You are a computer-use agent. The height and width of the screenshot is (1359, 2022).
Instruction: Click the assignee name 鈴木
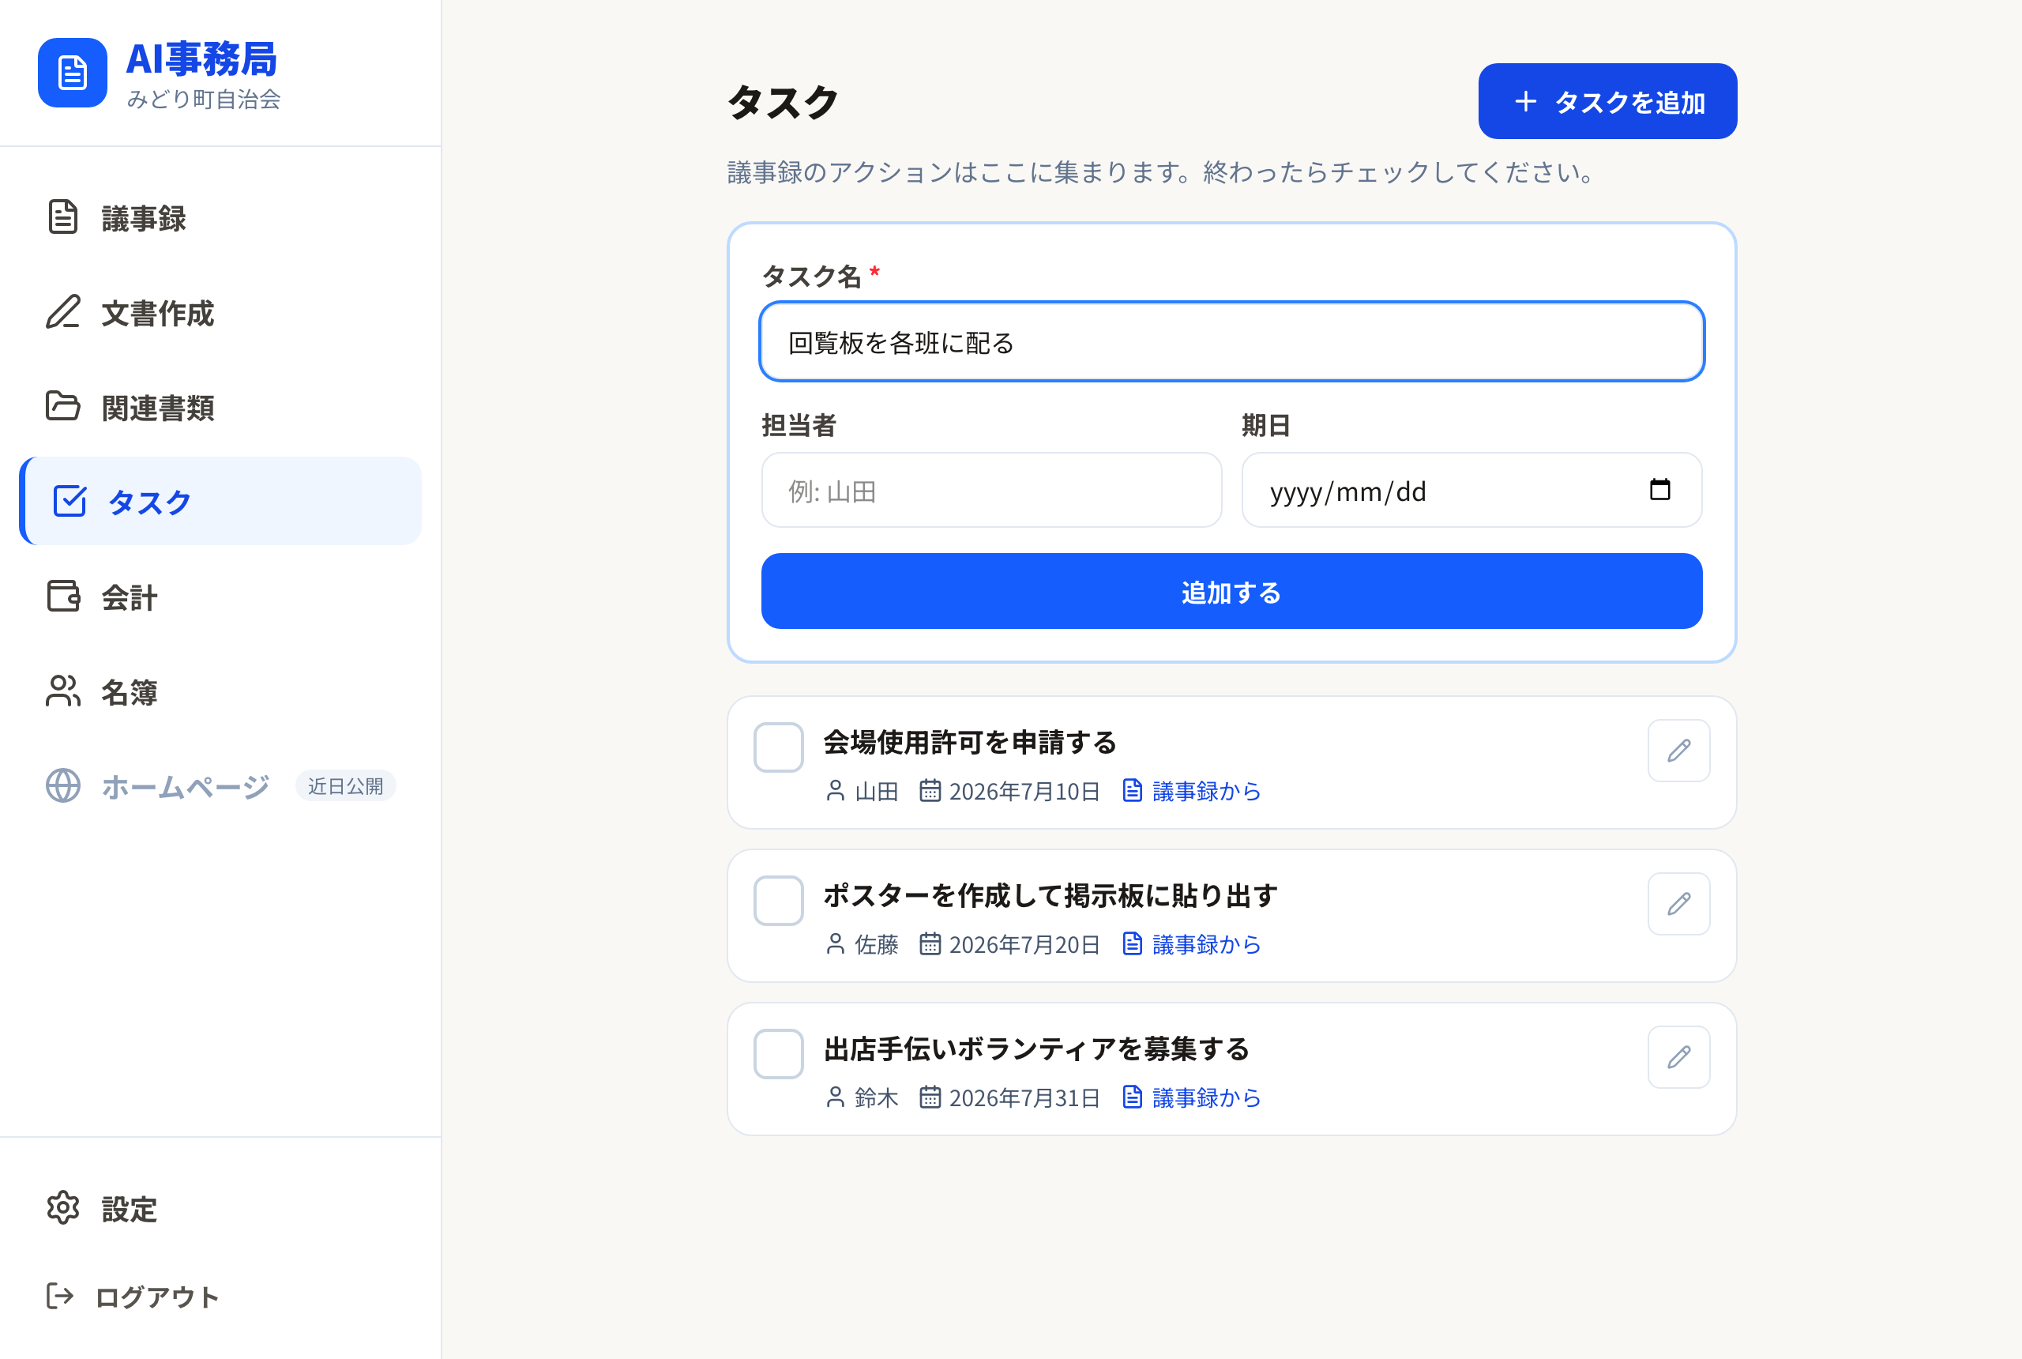[876, 1098]
